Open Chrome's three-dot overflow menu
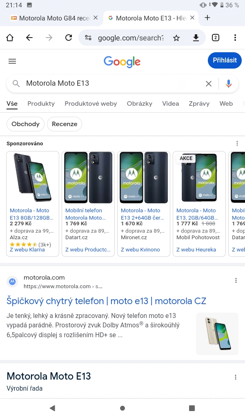 (x=235, y=38)
